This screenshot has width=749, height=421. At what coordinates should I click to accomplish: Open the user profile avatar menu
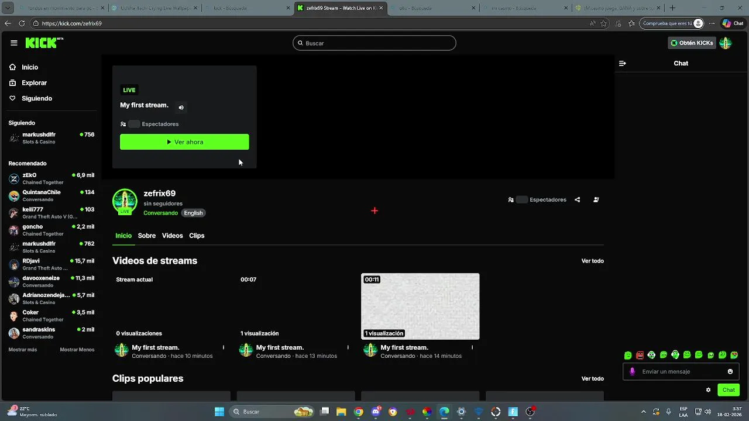[x=726, y=43]
